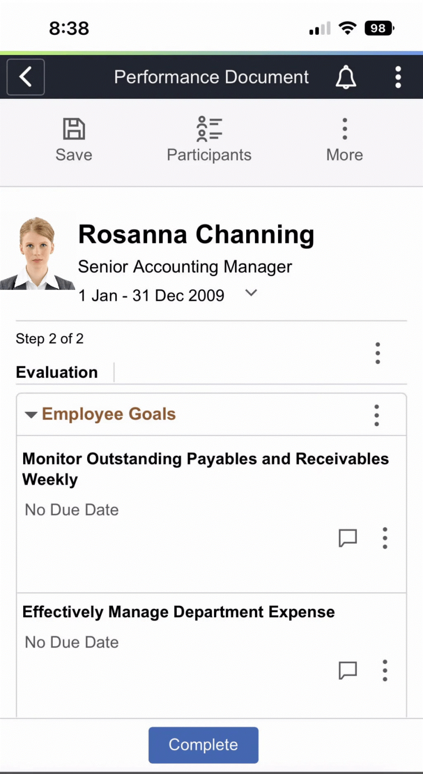Viewport: 423px width, 774px height.
Task: Tap the back arrow in header
Action: (x=26, y=77)
